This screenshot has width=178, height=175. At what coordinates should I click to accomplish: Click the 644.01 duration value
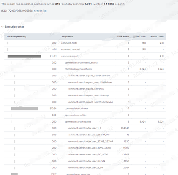(x=53, y=56)
